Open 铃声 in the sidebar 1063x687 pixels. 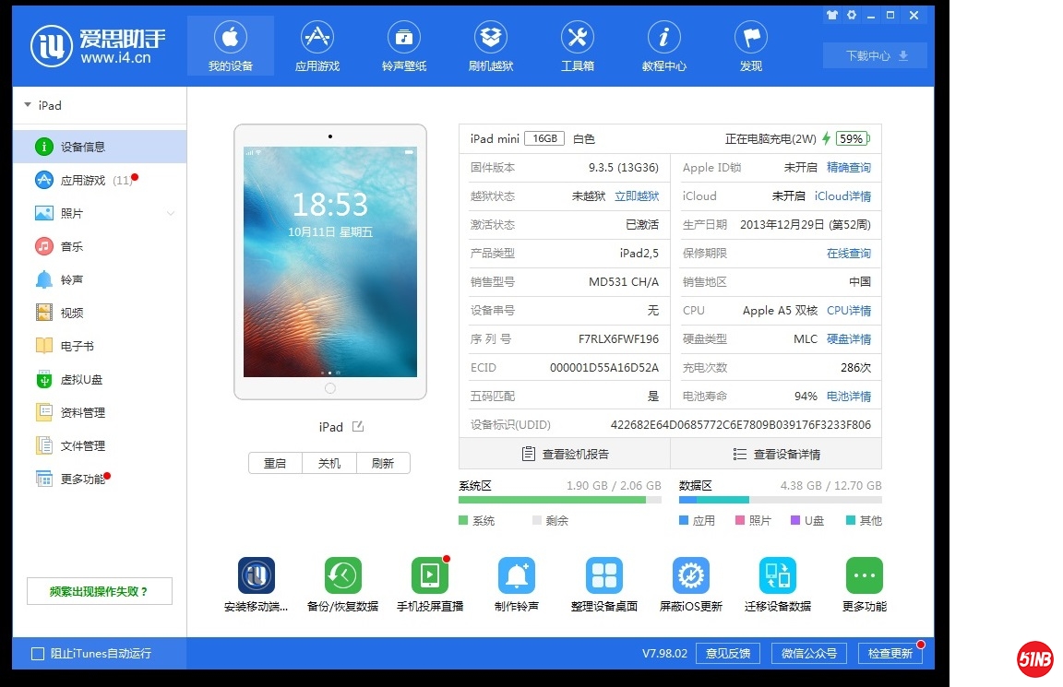pos(100,279)
